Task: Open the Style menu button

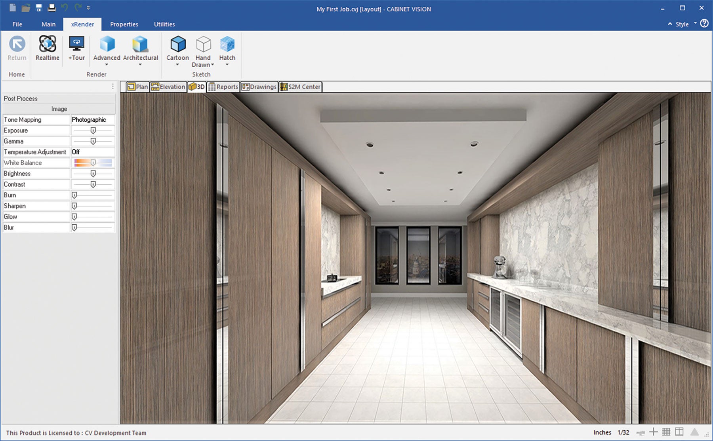Action: (682, 24)
